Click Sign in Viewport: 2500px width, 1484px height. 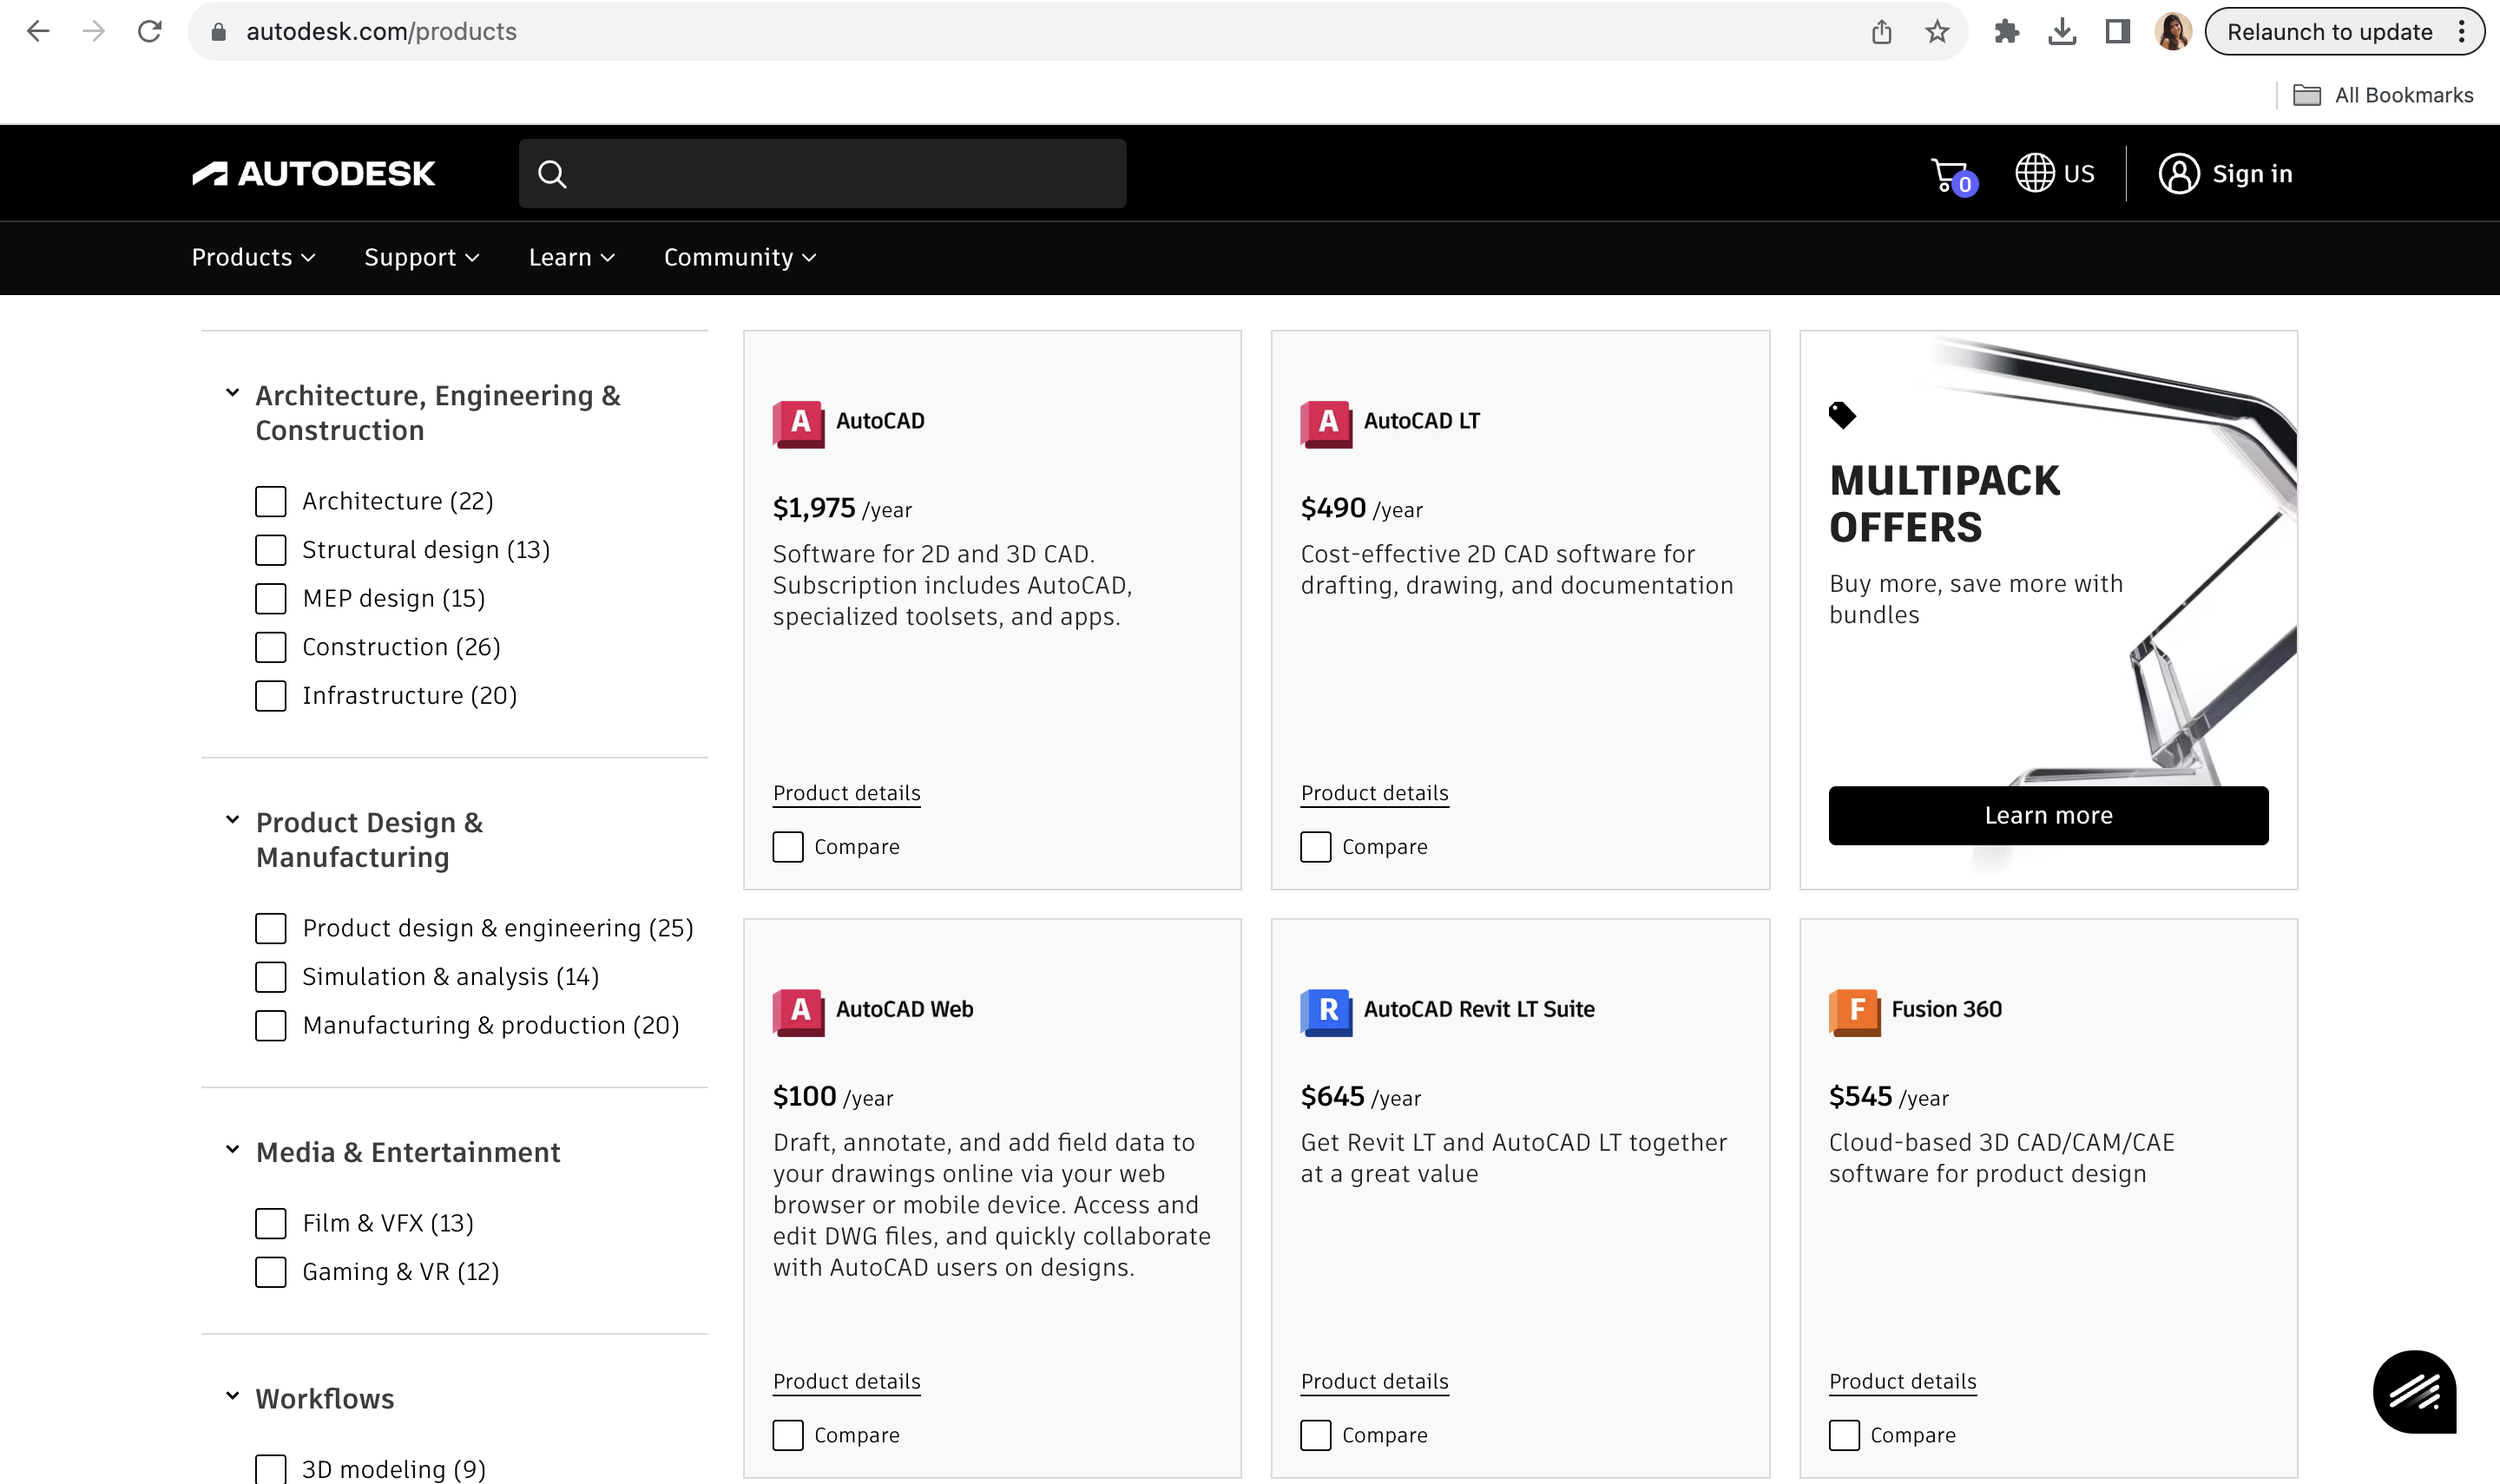tap(2252, 174)
